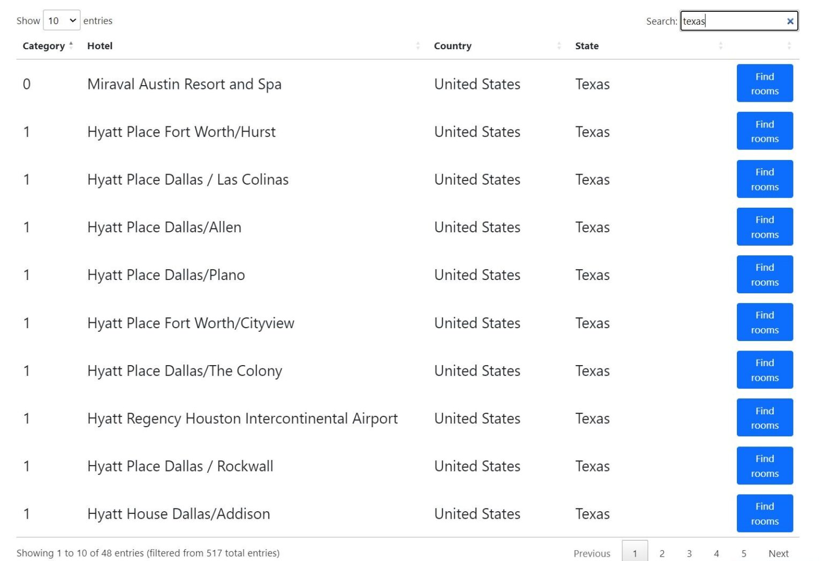Find rooms for Hyatt Place Dallas/Plano
Screen dimensions: 822x561
pyautogui.click(x=764, y=274)
